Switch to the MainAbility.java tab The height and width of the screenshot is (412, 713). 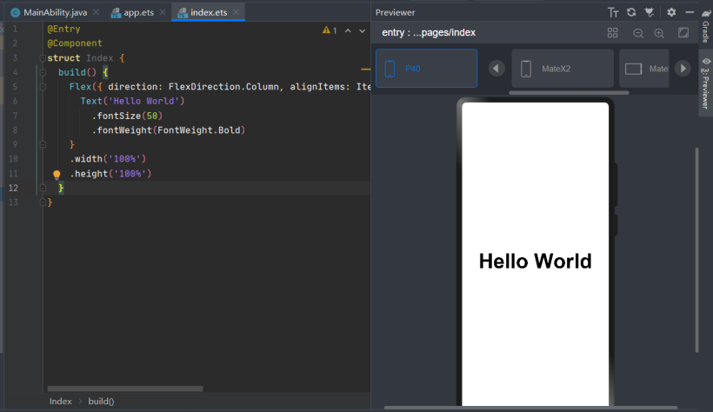[x=55, y=13]
